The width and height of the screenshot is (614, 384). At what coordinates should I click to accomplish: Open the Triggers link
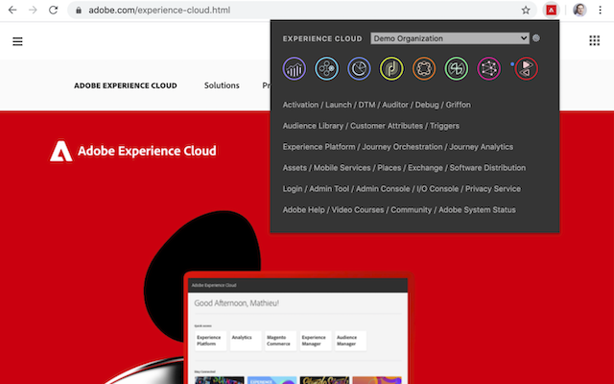pyautogui.click(x=444, y=126)
